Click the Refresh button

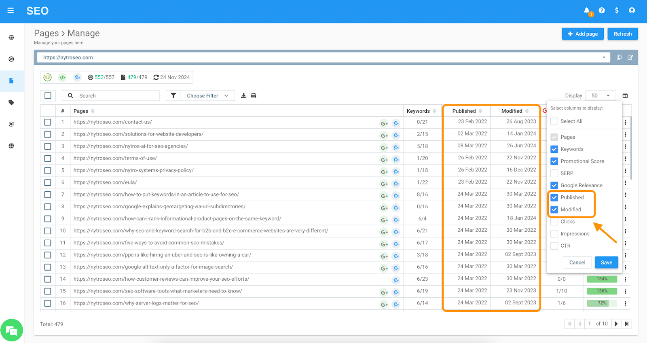coord(622,34)
